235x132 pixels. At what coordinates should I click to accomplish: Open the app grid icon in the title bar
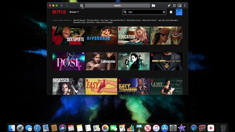coord(82,5)
